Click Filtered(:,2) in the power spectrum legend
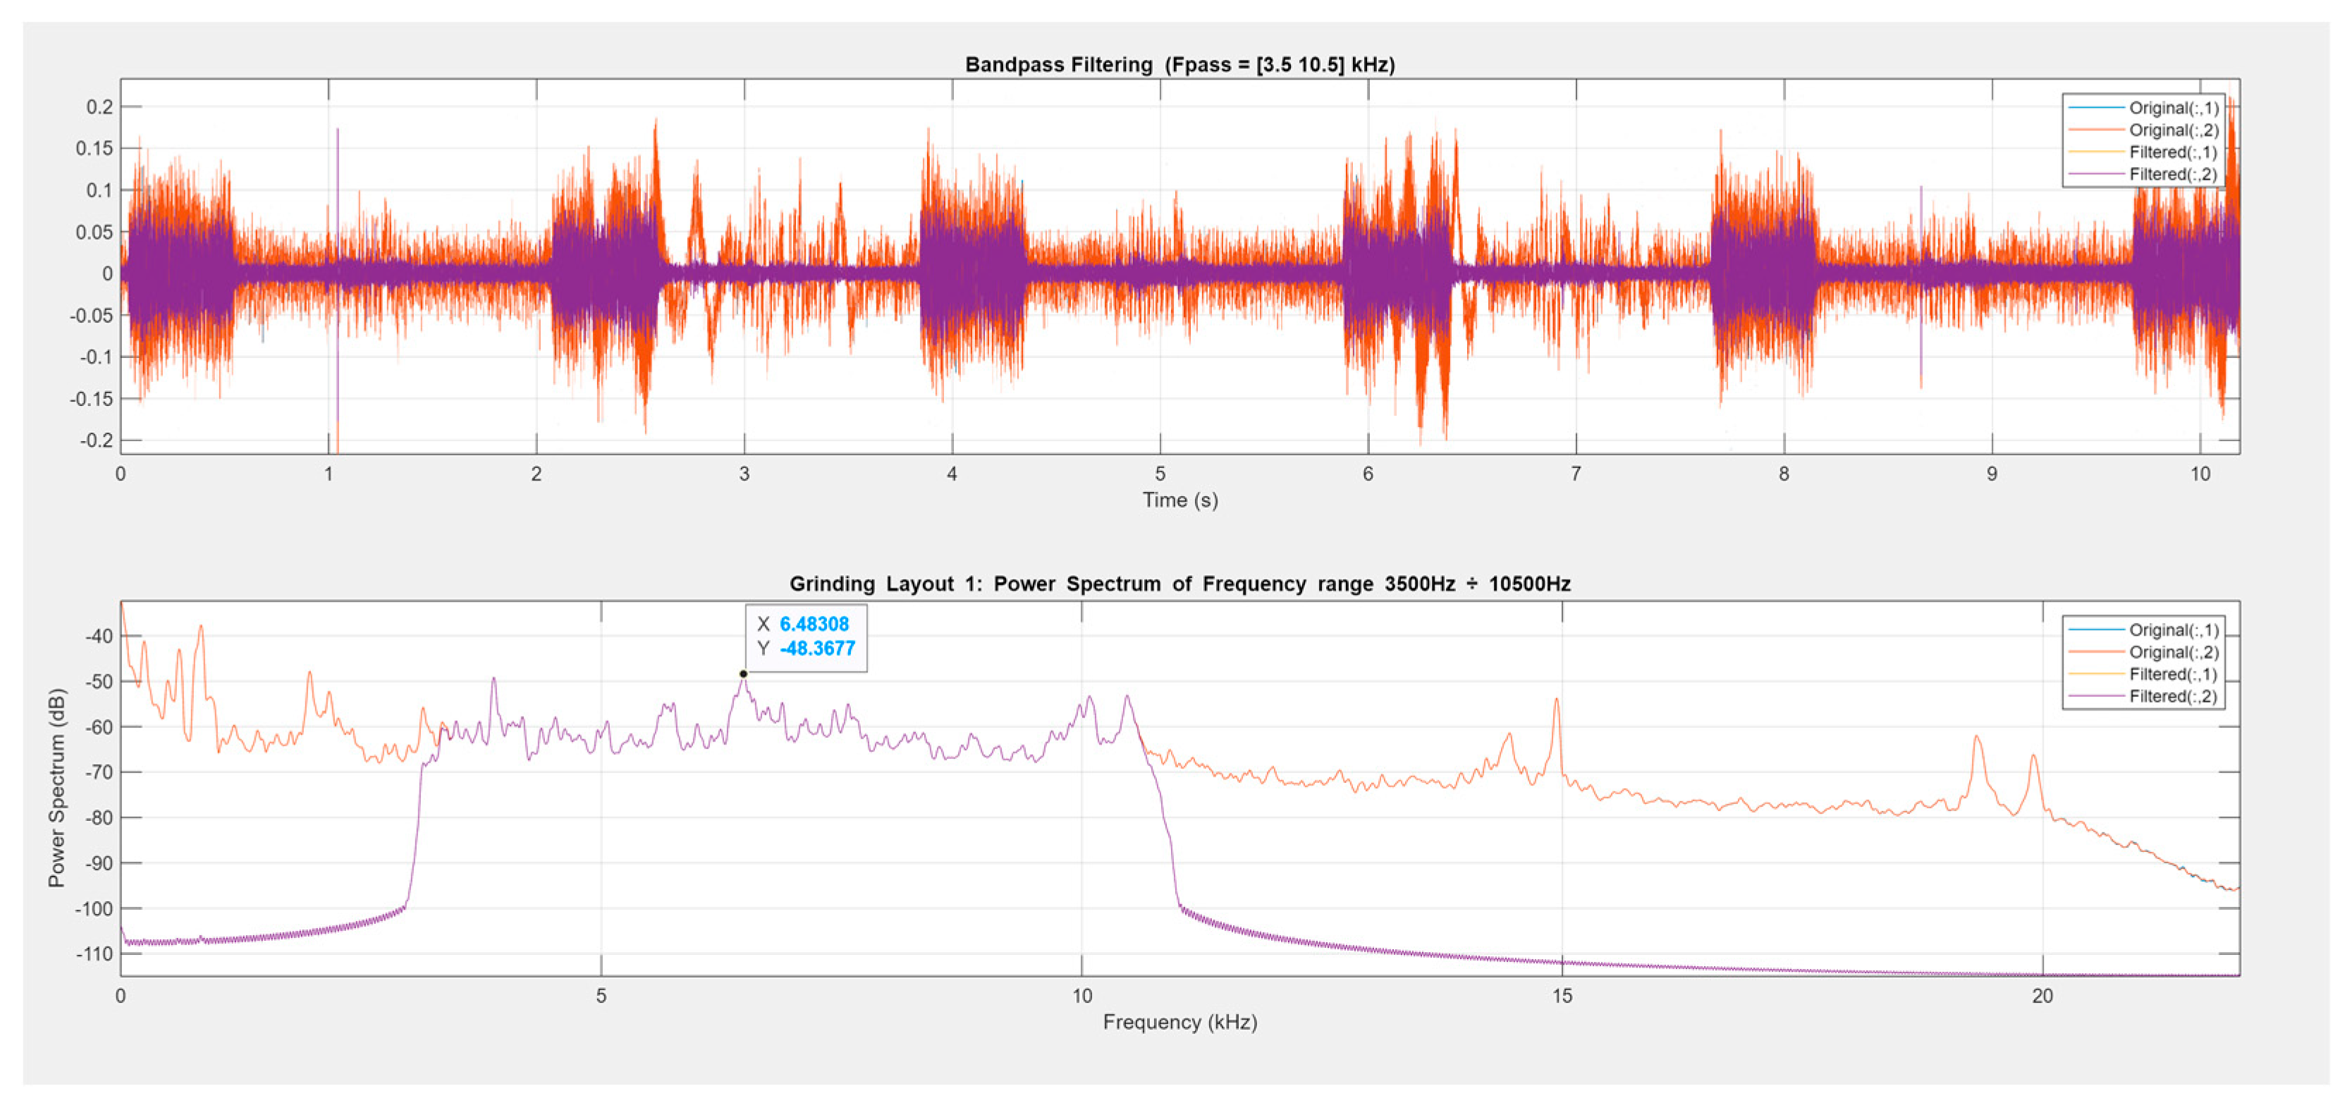Screen dimensions: 2347x1105 tap(2172, 696)
